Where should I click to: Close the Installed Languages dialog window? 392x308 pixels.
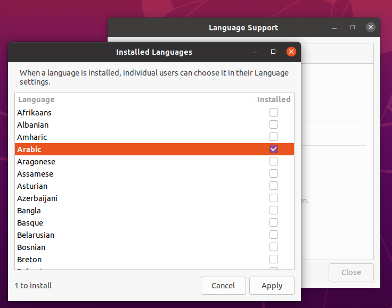click(291, 52)
